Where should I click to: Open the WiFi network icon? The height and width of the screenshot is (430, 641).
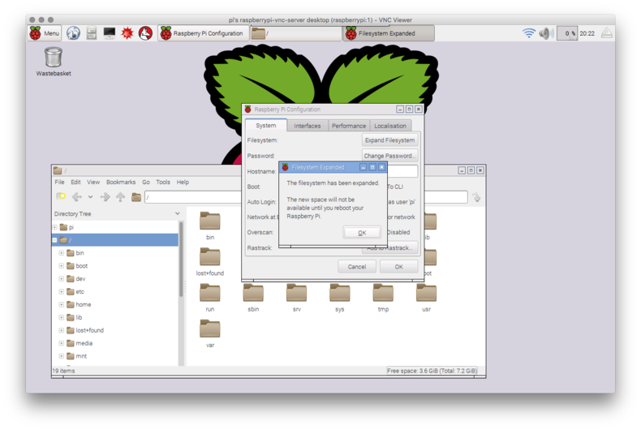529,33
